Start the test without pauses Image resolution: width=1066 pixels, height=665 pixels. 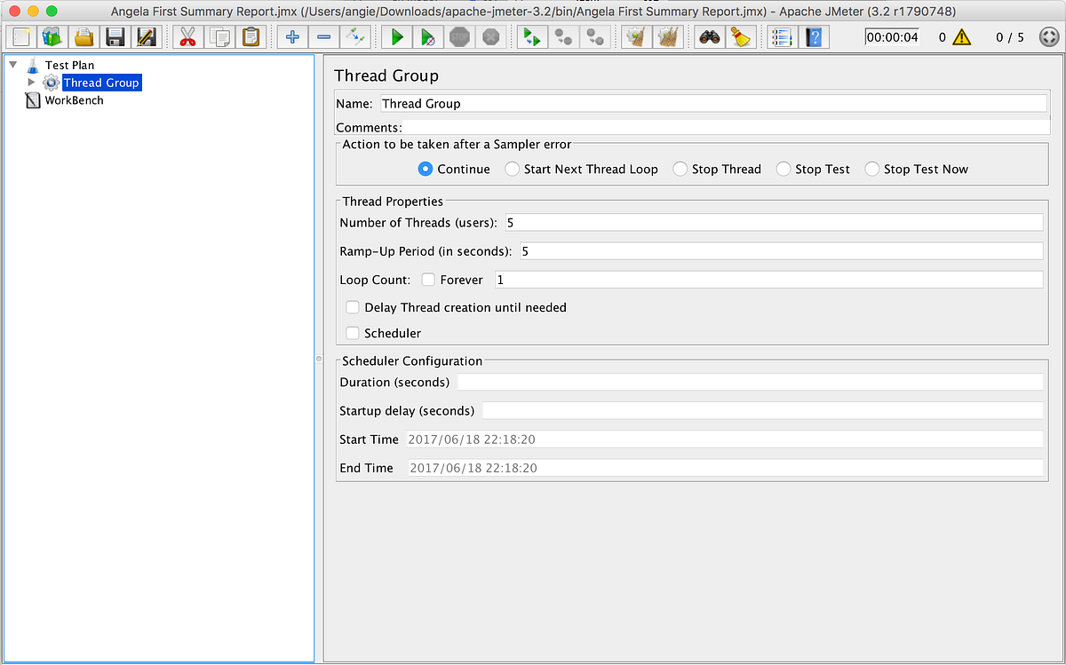429,36
